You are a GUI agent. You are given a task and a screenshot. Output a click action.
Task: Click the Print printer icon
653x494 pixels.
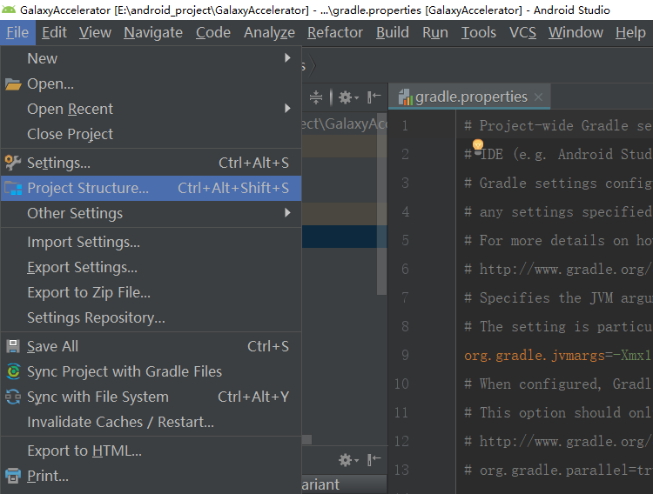coord(13,476)
